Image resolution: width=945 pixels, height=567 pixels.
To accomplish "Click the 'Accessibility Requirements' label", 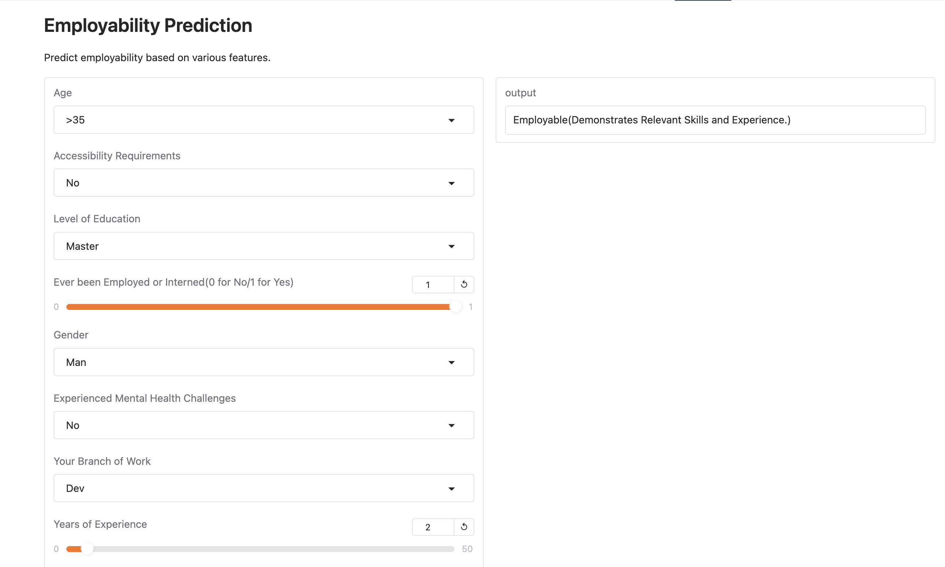I will [x=117, y=156].
